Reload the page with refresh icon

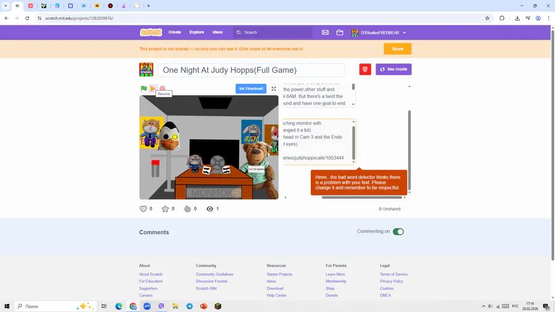(27, 18)
